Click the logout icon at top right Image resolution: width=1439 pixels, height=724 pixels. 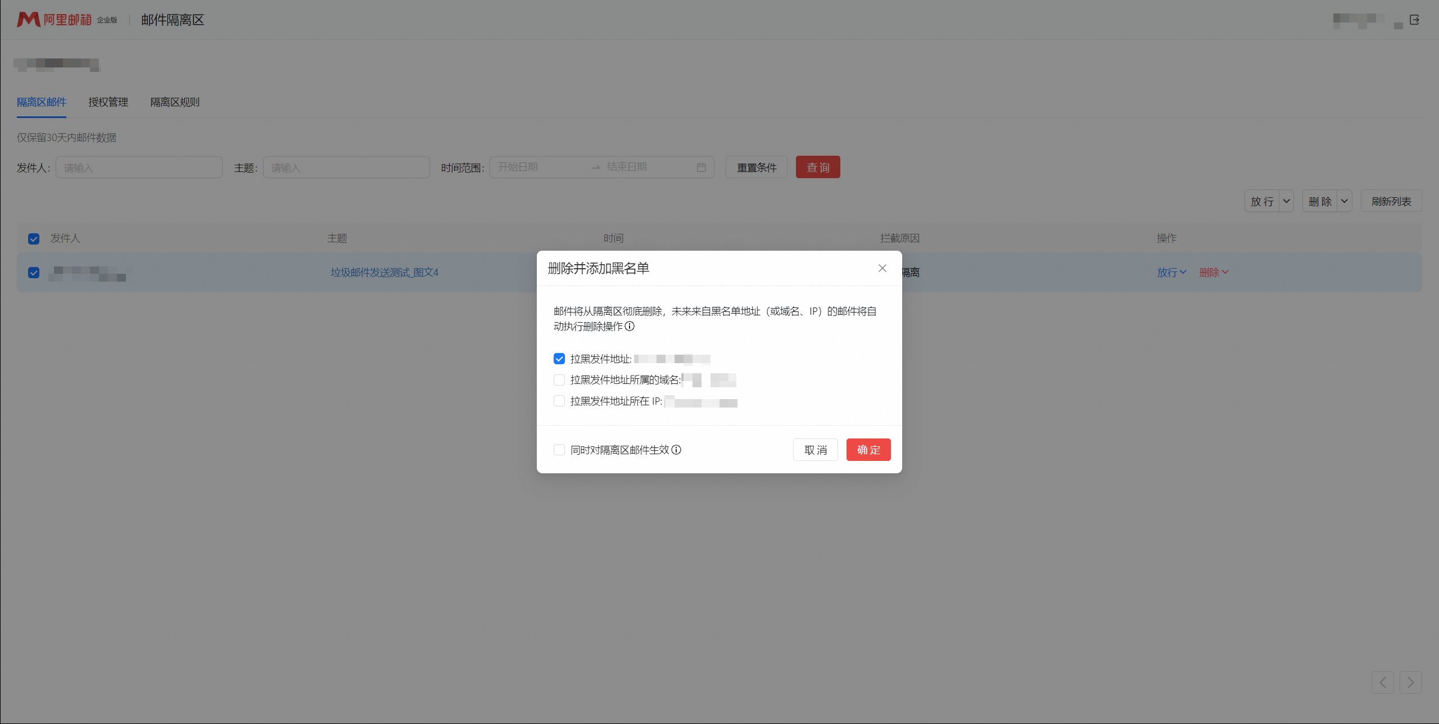click(1415, 20)
